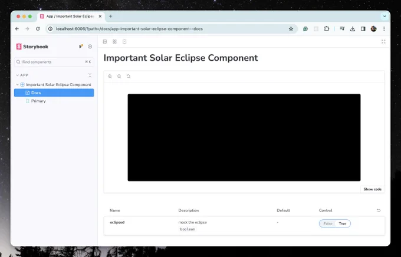Click the Show code button
This screenshot has height=257, width=401.
click(372, 189)
